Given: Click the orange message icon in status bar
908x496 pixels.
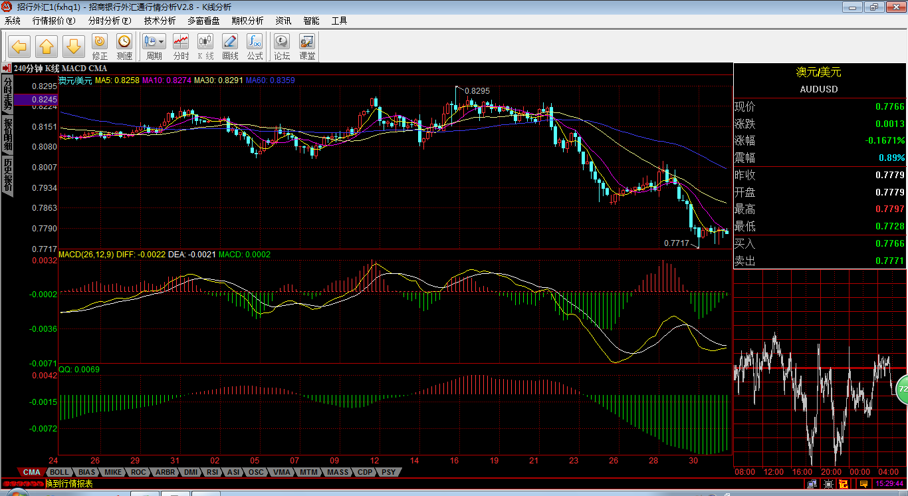Looking at the screenshot, I should (863, 484).
